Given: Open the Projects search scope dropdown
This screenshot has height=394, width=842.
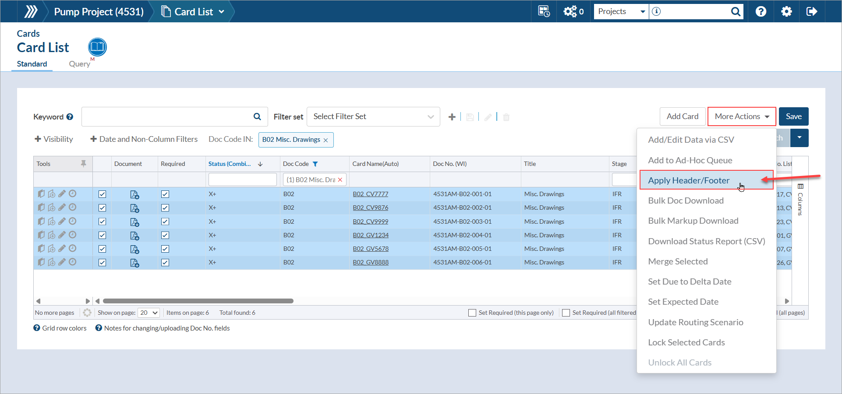Looking at the screenshot, I should pos(621,11).
